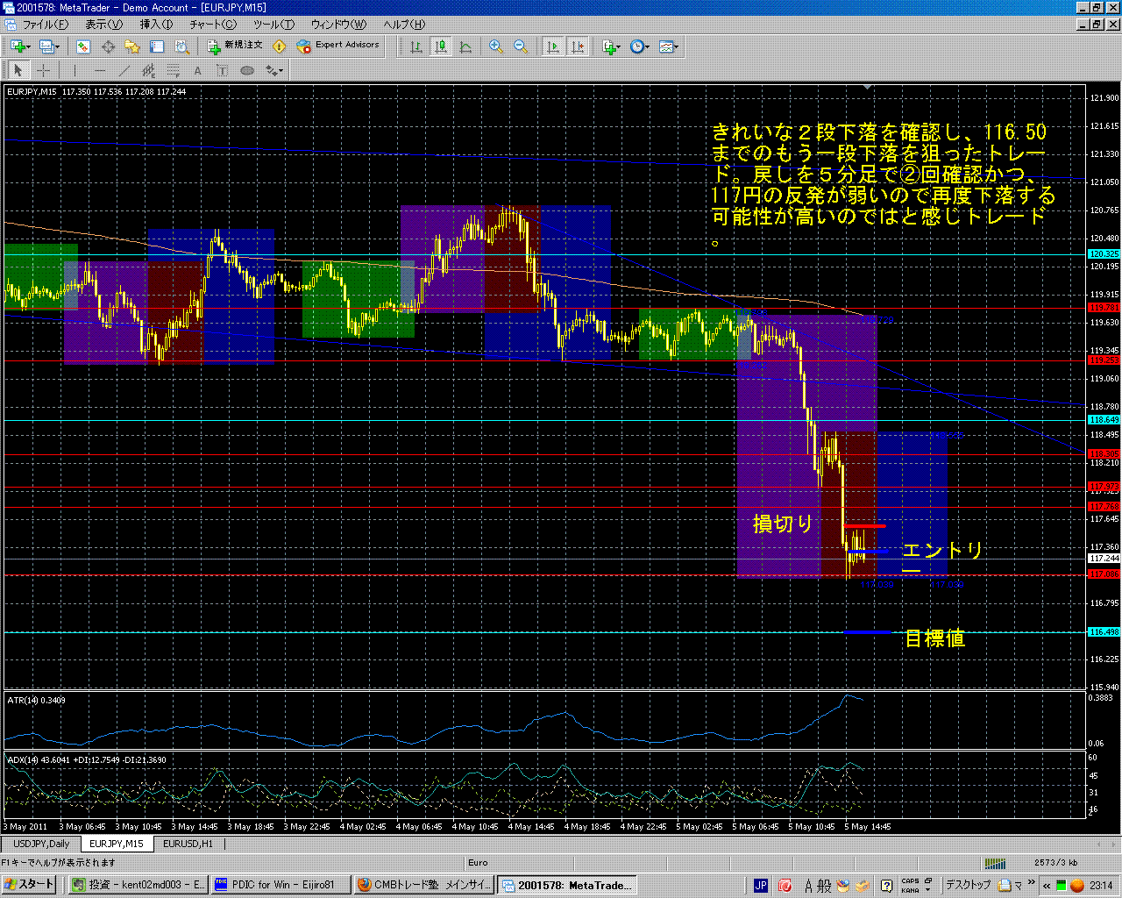The height and width of the screenshot is (898, 1122).
Task: Click the zoom out magnifier icon
Action: click(x=520, y=46)
